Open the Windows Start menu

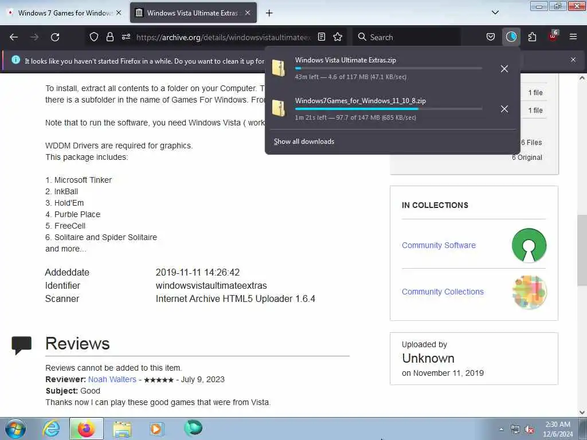(15, 429)
